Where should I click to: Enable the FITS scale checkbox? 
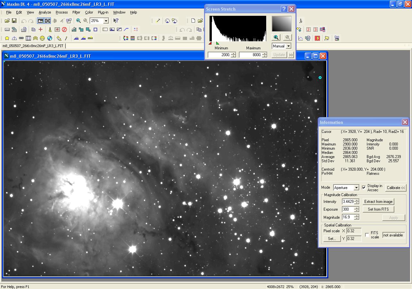coord(367,235)
